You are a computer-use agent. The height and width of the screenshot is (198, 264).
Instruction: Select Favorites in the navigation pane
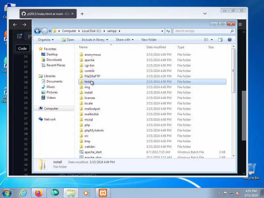coord(50,49)
